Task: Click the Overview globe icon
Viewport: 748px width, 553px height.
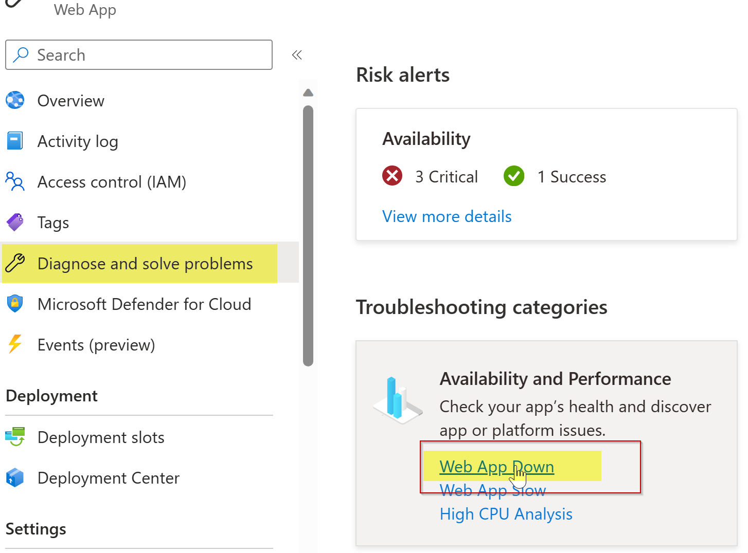Action: (x=15, y=100)
